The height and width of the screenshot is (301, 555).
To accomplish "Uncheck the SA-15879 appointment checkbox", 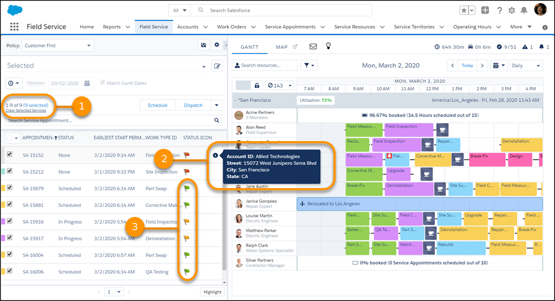I will tap(9, 189).
